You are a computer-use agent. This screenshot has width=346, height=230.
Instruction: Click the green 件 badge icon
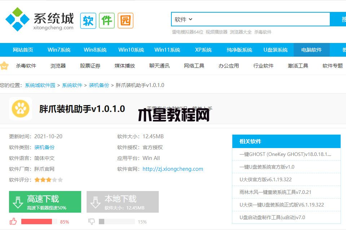click(107, 21)
